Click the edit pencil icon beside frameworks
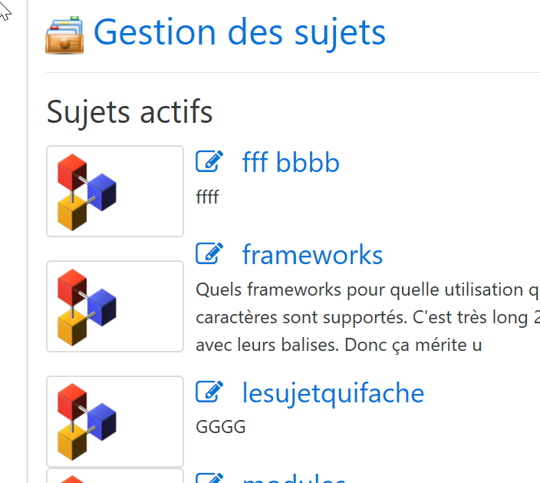The height and width of the screenshot is (483, 540). click(209, 253)
